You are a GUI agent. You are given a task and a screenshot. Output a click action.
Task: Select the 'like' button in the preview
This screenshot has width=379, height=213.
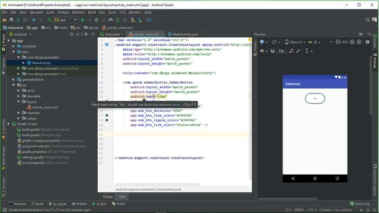pos(315,99)
